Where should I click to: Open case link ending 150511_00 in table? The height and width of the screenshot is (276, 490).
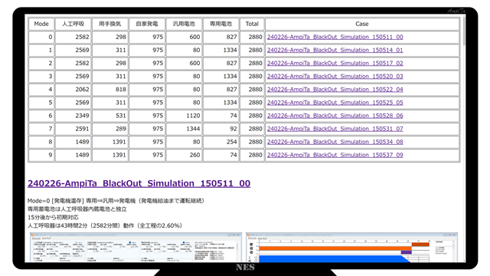[x=335, y=37]
